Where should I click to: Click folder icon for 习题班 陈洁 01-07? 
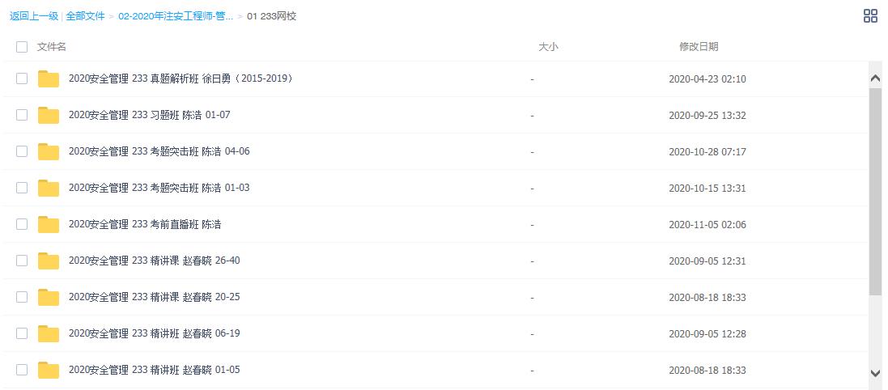coord(49,116)
